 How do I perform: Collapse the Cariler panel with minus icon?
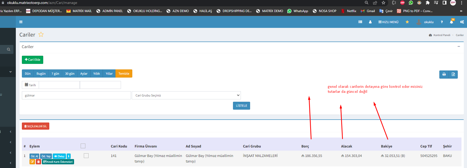pyautogui.click(x=459, y=47)
